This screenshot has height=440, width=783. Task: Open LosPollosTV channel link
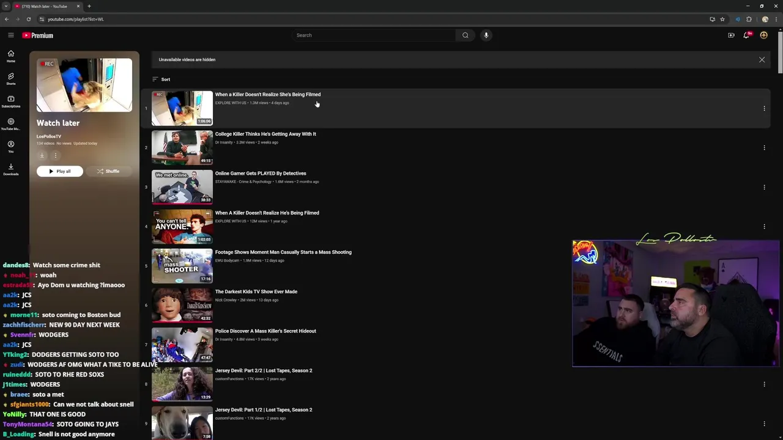pos(49,136)
